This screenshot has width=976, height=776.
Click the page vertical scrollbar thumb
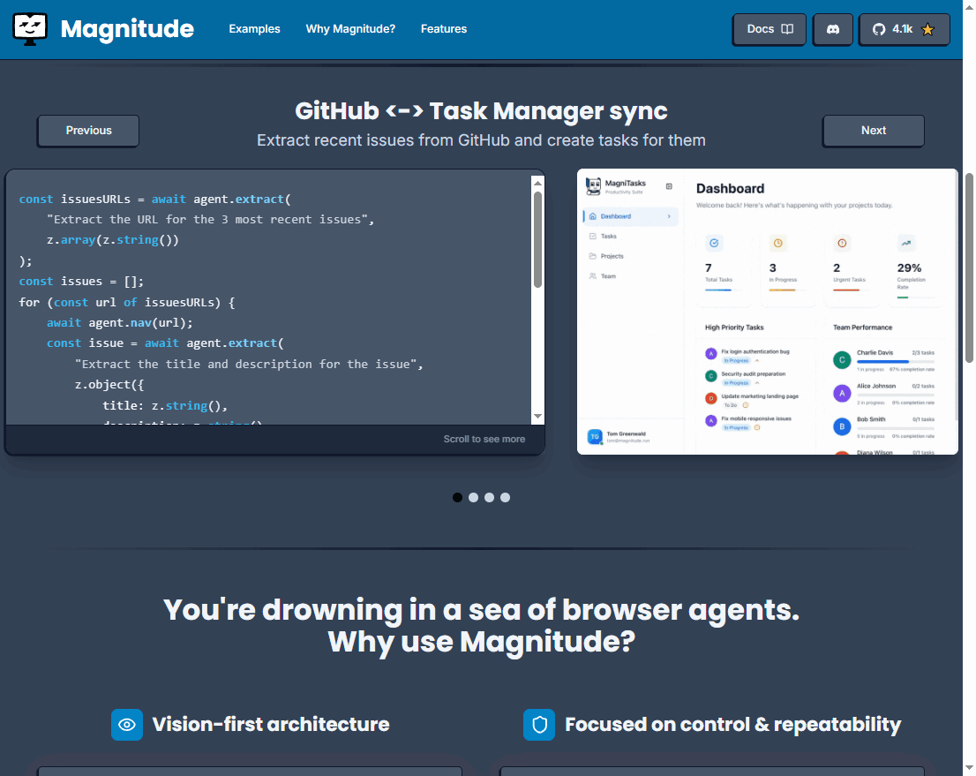pos(969,267)
